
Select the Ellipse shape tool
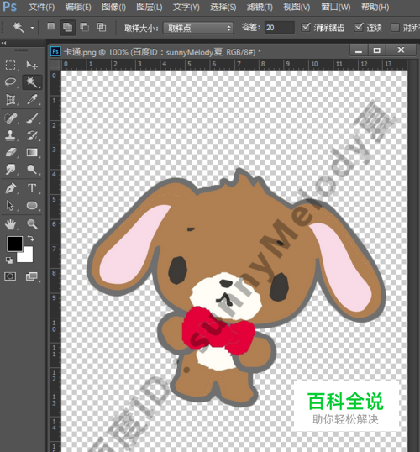point(32,206)
